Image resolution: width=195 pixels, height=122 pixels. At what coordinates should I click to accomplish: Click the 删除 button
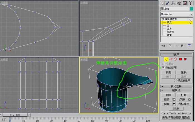[168, 95]
